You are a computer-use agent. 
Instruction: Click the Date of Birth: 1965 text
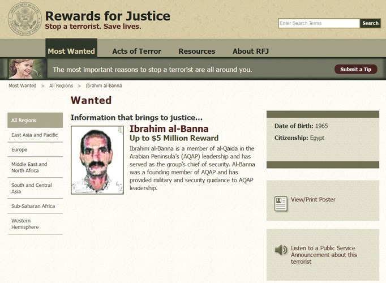(x=301, y=126)
